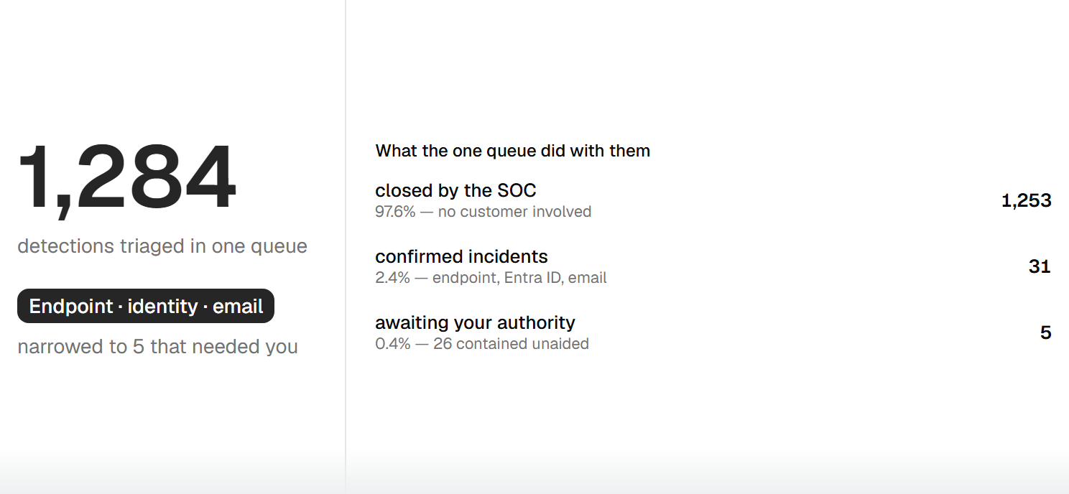The image size is (1069, 494).
Task: Select the 5 awaiting authority count
Action: pyautogui.click(x=1046, y=332)
